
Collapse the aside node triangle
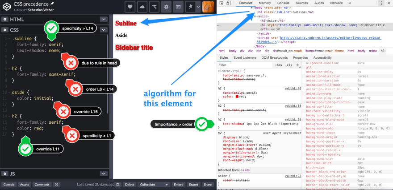255,16
